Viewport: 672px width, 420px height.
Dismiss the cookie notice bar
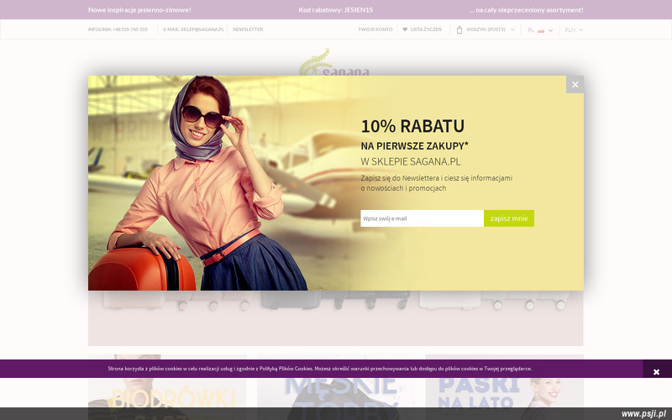pos(656,371)
